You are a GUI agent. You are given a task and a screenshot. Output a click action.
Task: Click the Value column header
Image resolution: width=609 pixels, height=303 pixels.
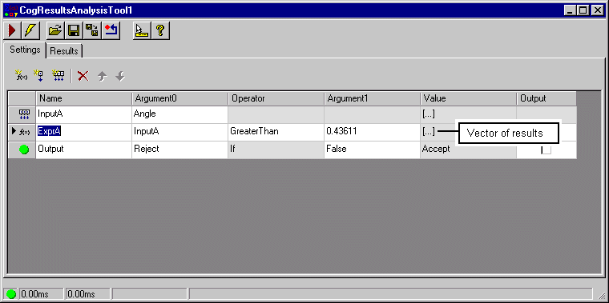coord(469,99)
